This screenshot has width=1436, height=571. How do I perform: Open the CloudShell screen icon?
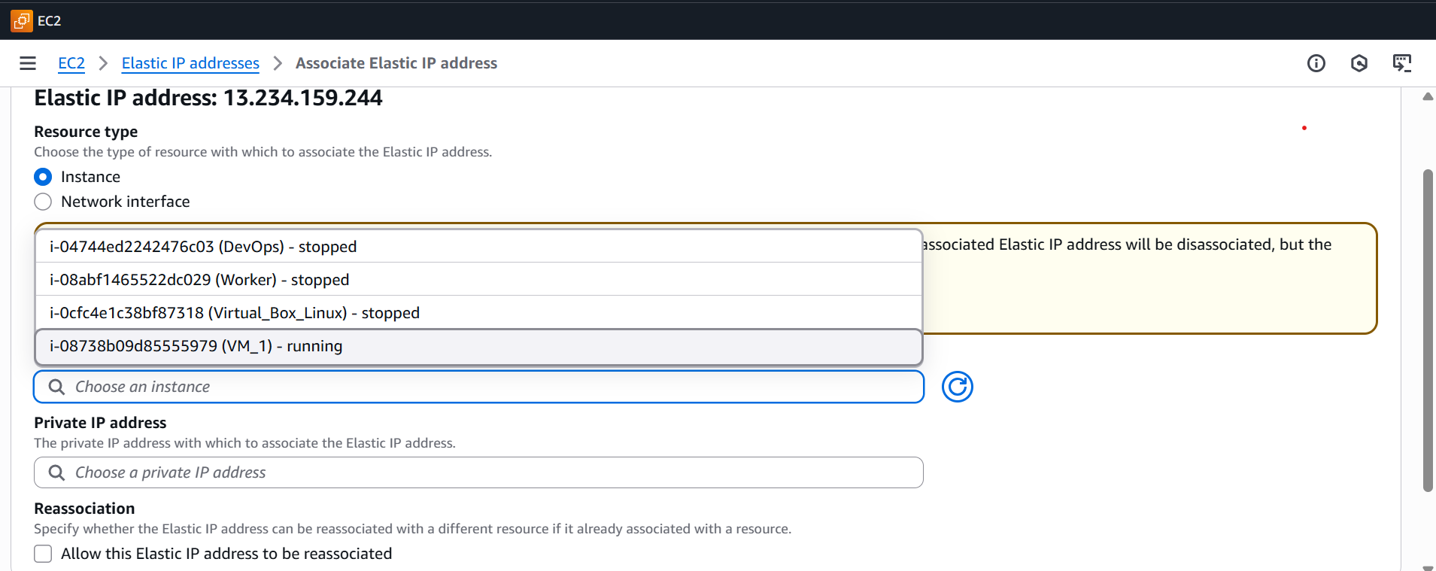1402,63
